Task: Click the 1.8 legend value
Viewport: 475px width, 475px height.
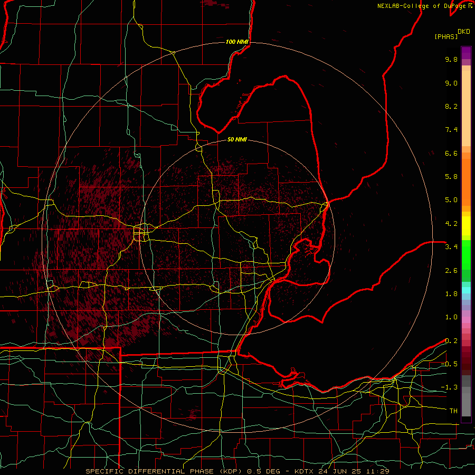Action: (451, 294)
